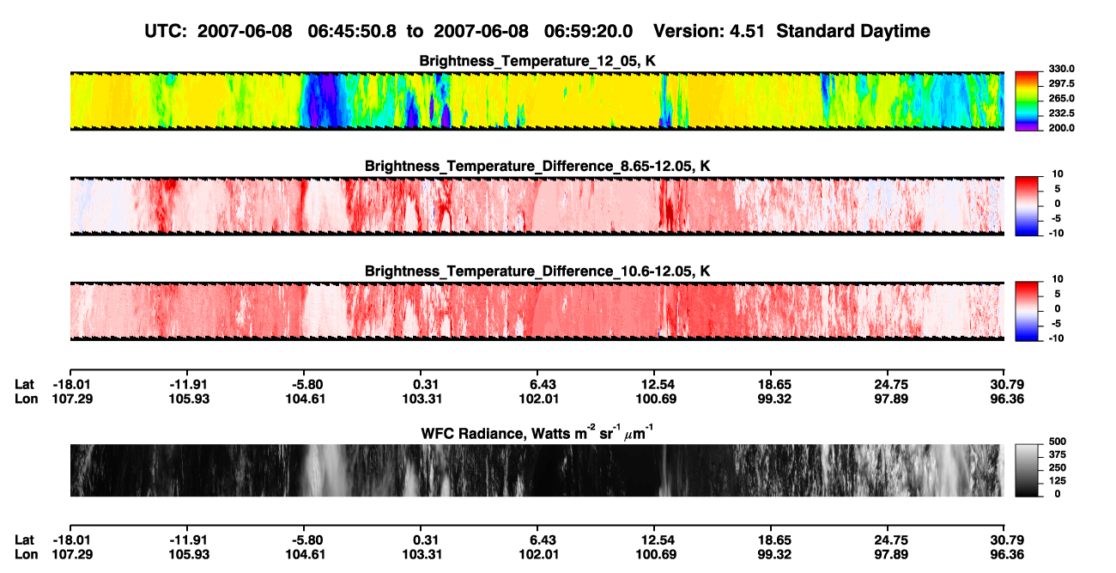Select the Brightness_Temperature_12_05 image strip
The height and width of the screenshot is (573, 1116).
tap(537, 101)
